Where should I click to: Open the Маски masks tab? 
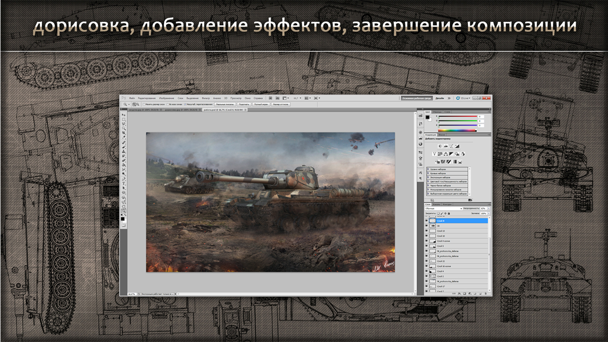442,135
